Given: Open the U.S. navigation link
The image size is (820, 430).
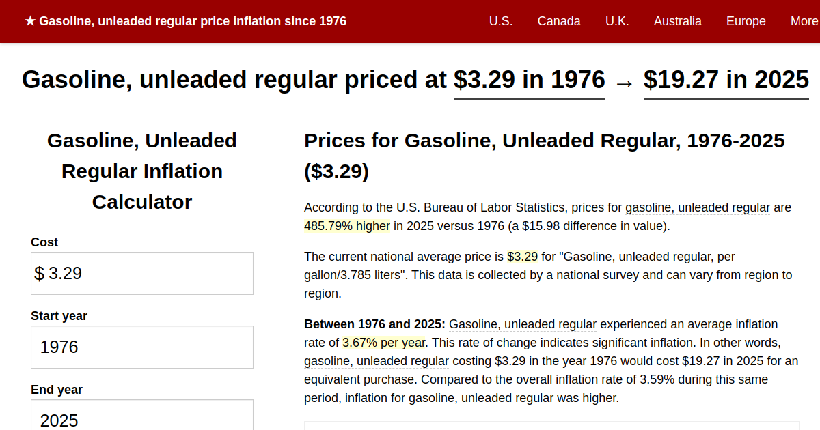Looking at the screenshot, I should (501, 21).
